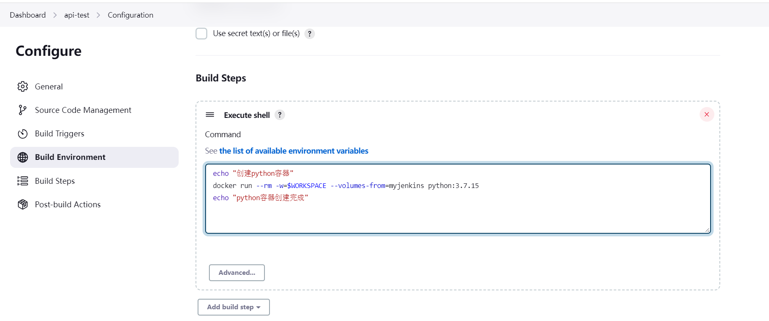The width and height of the screenshot is (769, 321).
Task: Click the Source Code Management branch icon
Action: pyautogui.click(x=23, y=110)
